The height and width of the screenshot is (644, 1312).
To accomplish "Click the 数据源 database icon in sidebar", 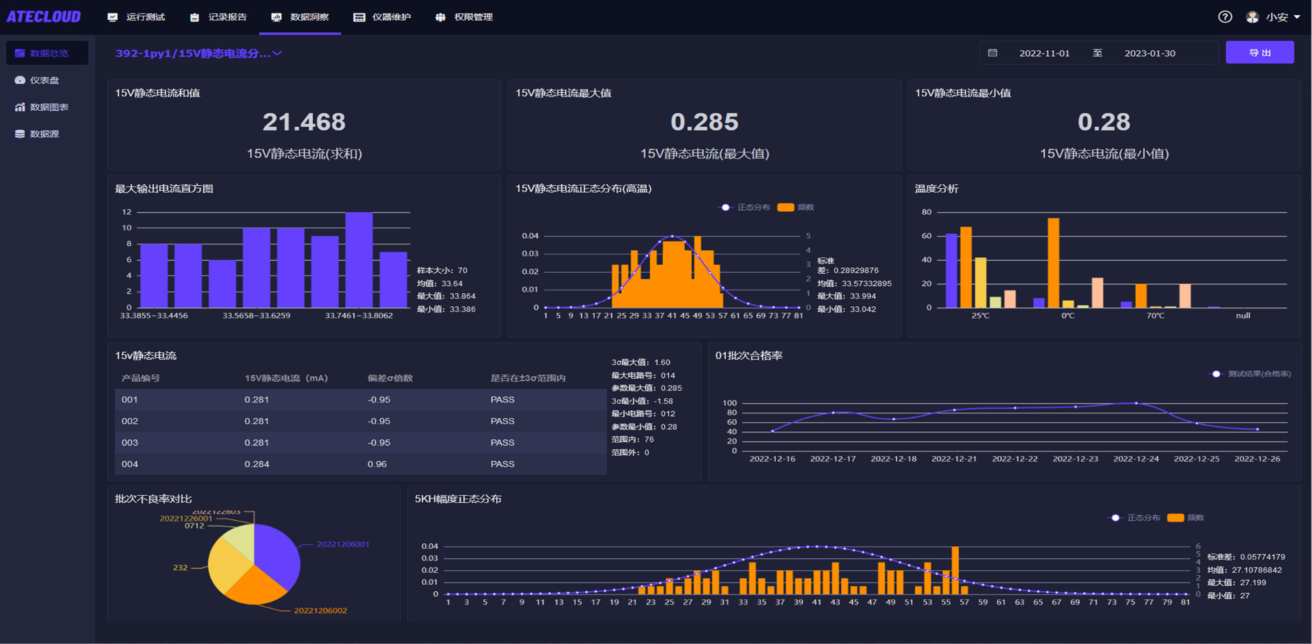I will pos(20,134).
